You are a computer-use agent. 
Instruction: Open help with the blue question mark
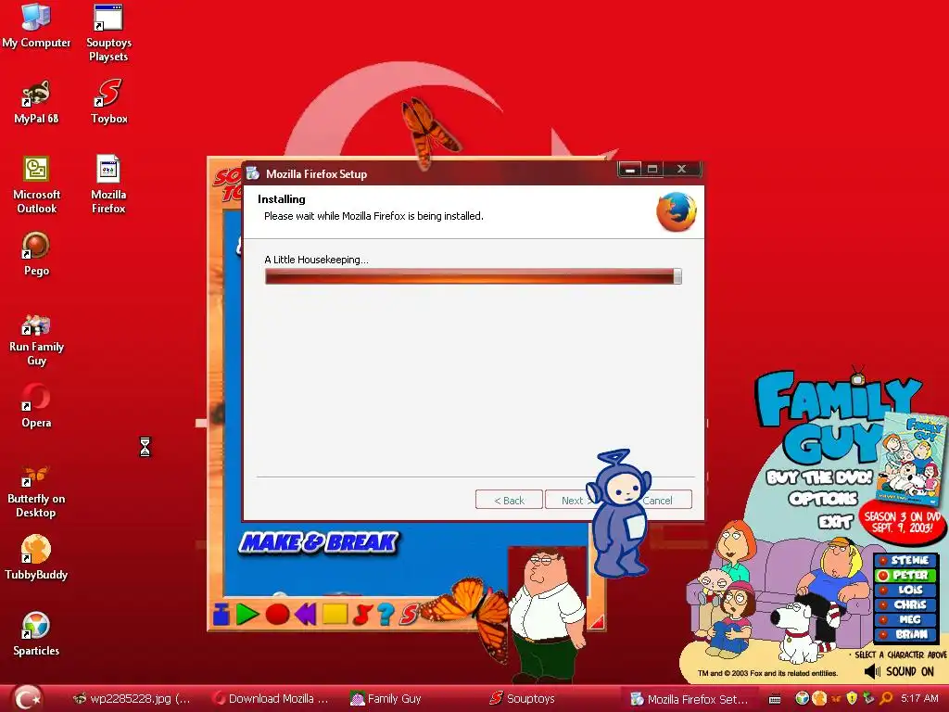tap(386, 614)
